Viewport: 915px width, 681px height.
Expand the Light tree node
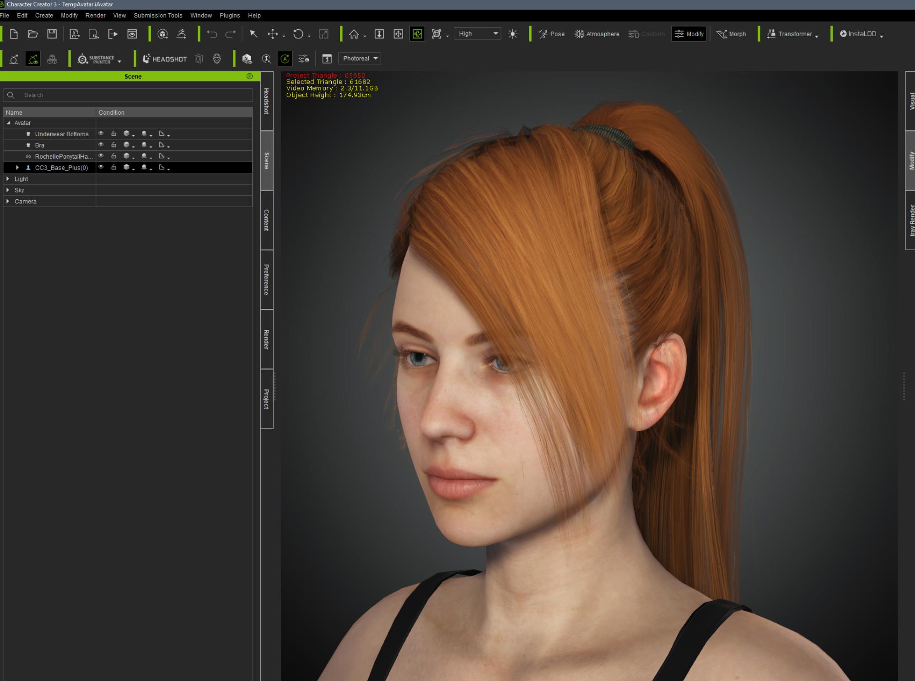(x=8, y=179)
